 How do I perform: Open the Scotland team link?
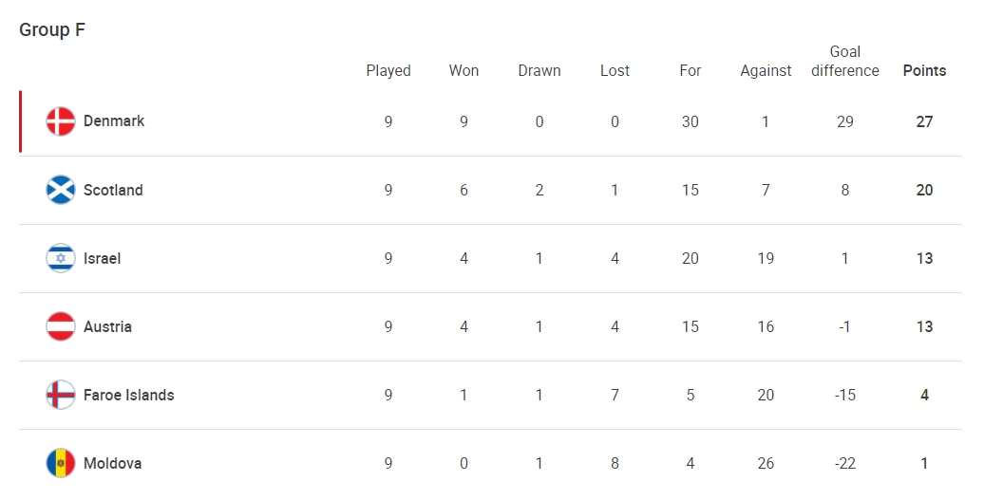pyautogui.click(x=114, y=190)
